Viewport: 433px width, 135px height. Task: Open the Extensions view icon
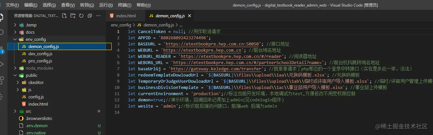pyautogui.click(x=2, y=80)
